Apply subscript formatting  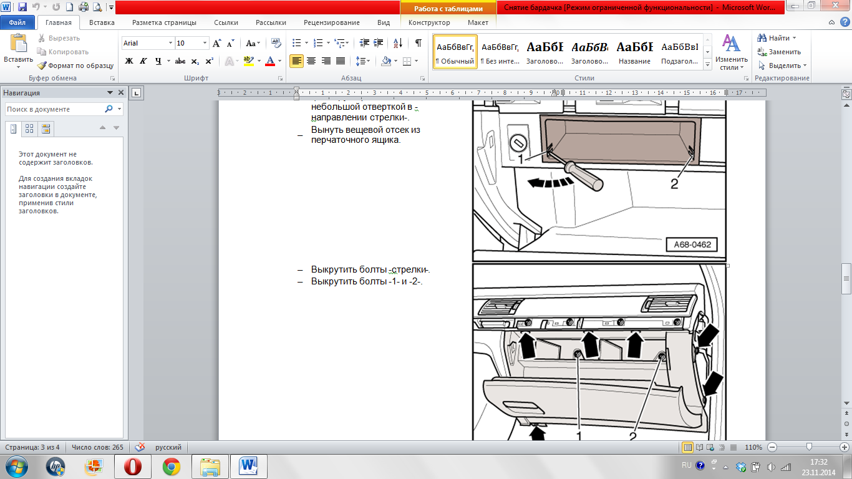point(195,61)
